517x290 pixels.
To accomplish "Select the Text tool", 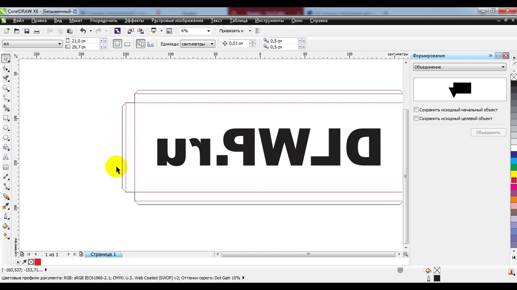I will 6,157.
